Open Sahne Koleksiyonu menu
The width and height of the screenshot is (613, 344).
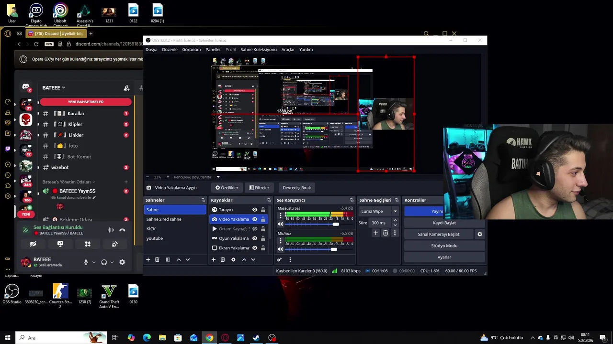pos(259,50)
